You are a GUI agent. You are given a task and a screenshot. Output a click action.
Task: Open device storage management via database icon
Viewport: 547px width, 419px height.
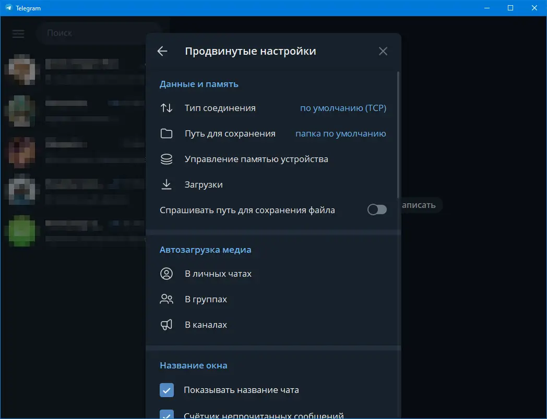[x=167, y=159]
